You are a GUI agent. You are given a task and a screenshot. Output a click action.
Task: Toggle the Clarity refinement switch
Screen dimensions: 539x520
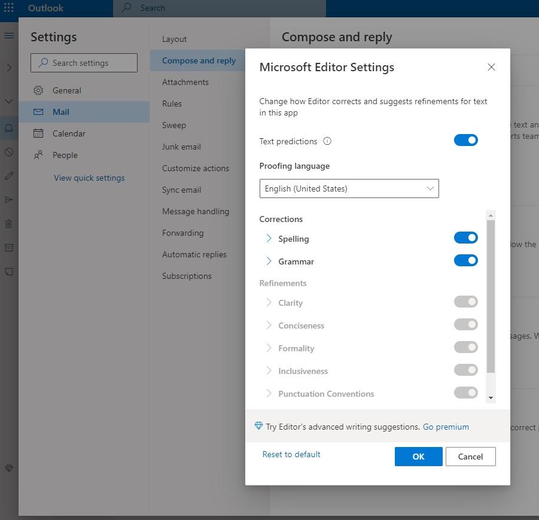click(466, 302)
